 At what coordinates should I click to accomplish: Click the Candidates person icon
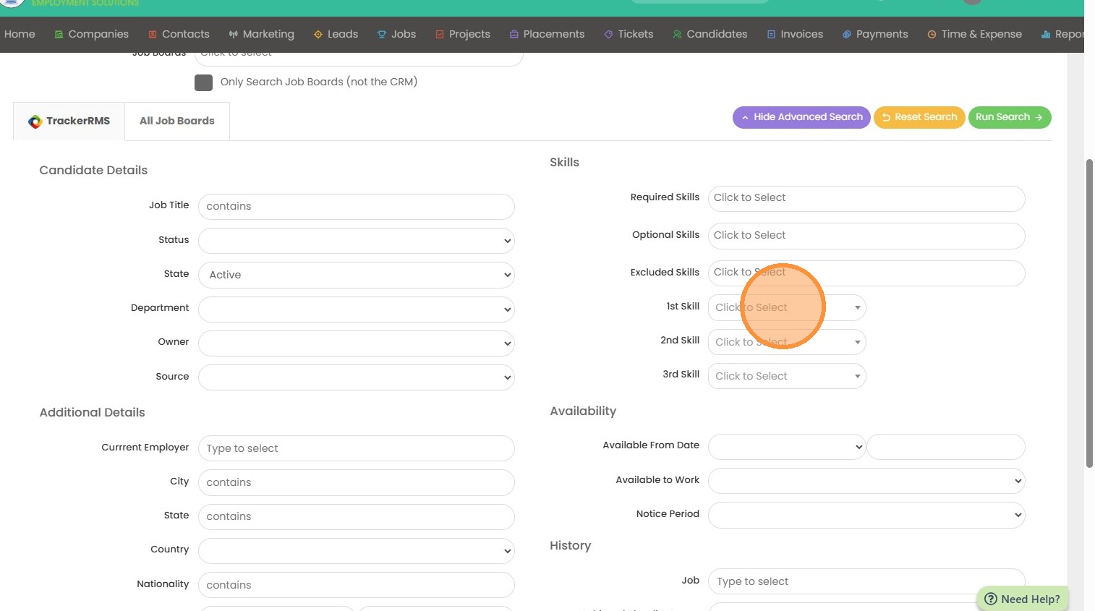[677, 35]
